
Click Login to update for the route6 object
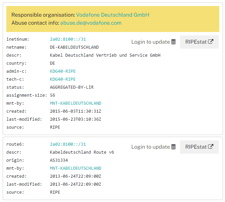click(153, 147)
